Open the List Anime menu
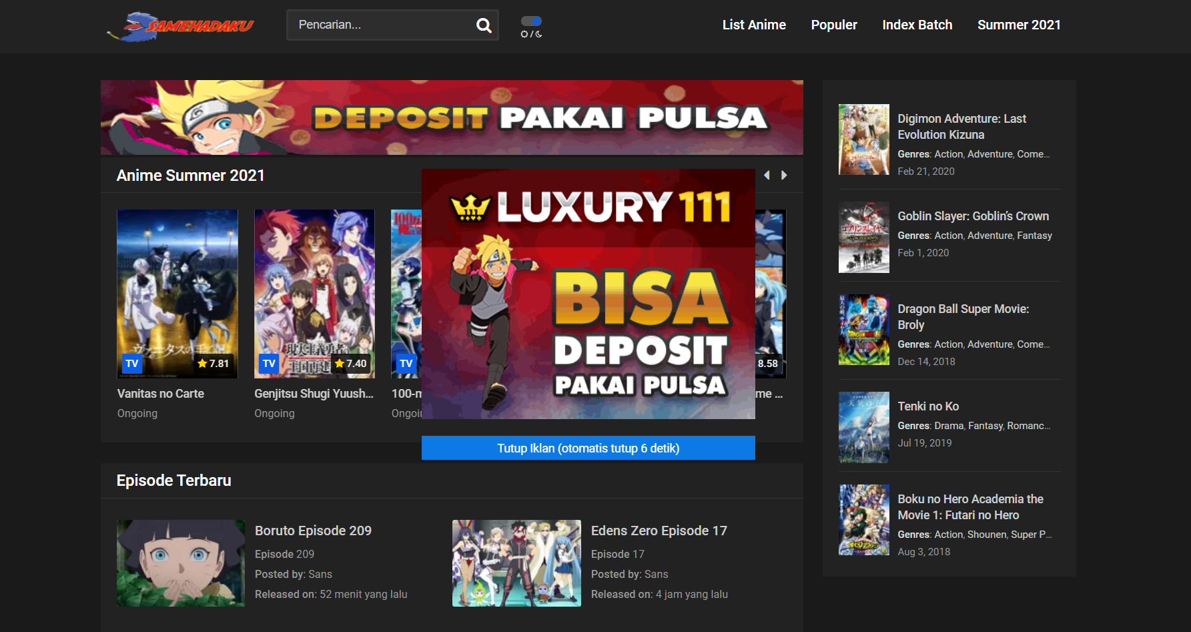This screenshot has width=1191, height=632. point(754,25)
